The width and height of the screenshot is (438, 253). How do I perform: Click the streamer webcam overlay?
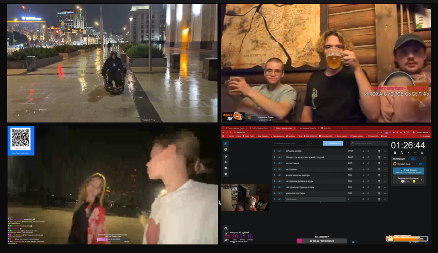pyautogui.click(x=245, y=198)
